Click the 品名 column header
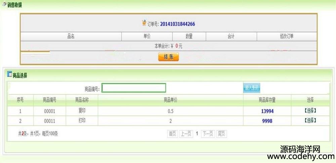The image size is (336, 163). point(71,37)
